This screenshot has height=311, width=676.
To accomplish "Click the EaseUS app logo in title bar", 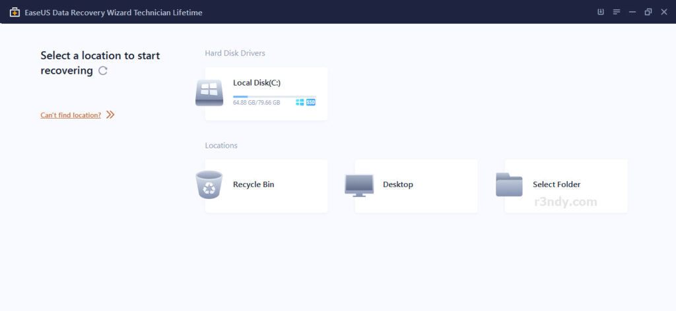I will pyautogui.click(x=15, y=13).
